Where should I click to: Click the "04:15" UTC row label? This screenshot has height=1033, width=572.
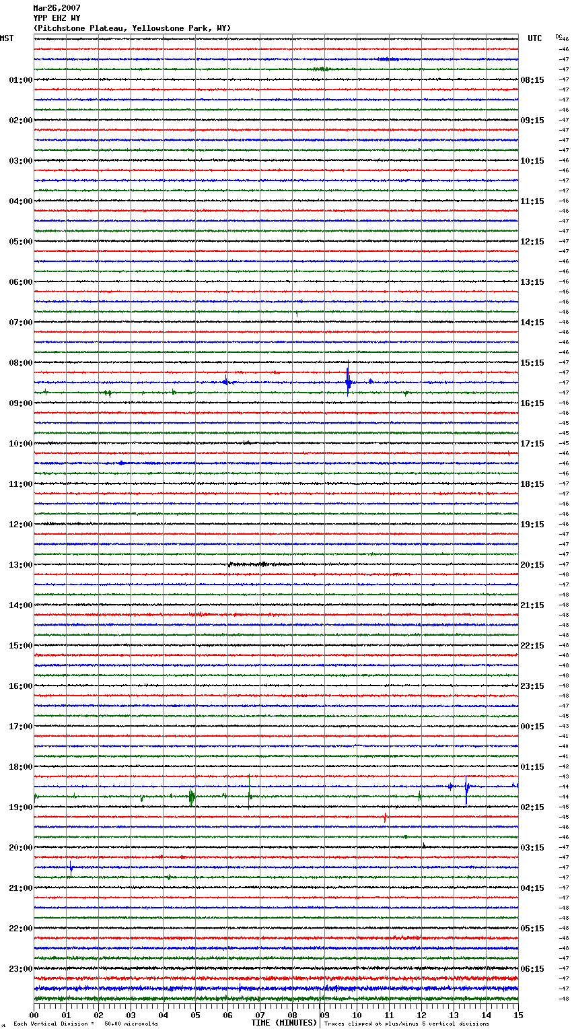tap(532, 888)
